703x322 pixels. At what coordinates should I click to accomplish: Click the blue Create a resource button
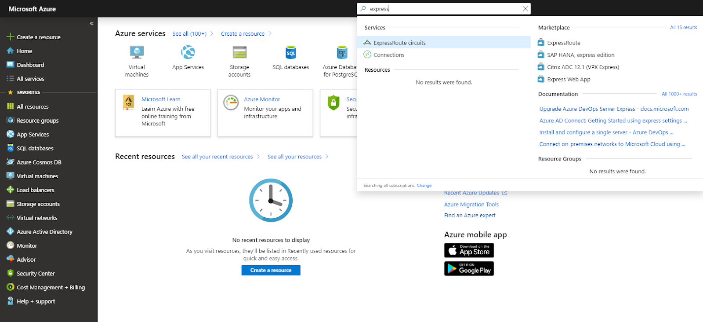[271, 270]
